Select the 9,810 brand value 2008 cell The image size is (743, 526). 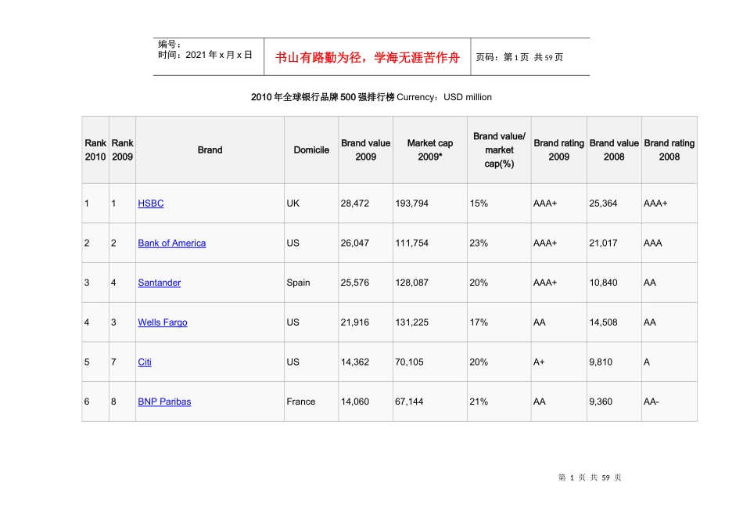[x=614, y=362]
